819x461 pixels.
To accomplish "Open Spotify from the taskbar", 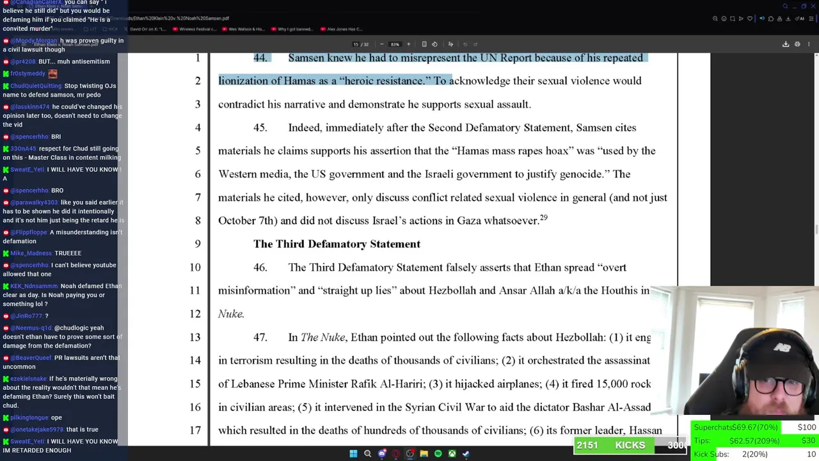I will point(438,453).
